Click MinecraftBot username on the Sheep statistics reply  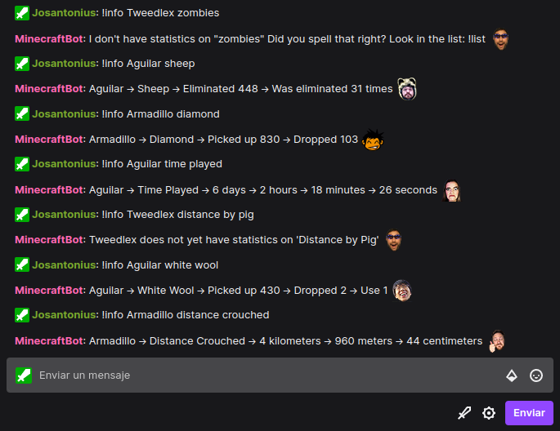[x=49, y=89]
